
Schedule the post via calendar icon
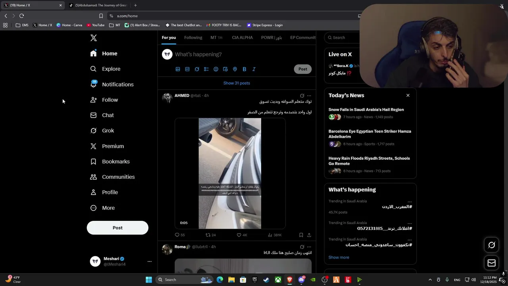click(225, 69)
